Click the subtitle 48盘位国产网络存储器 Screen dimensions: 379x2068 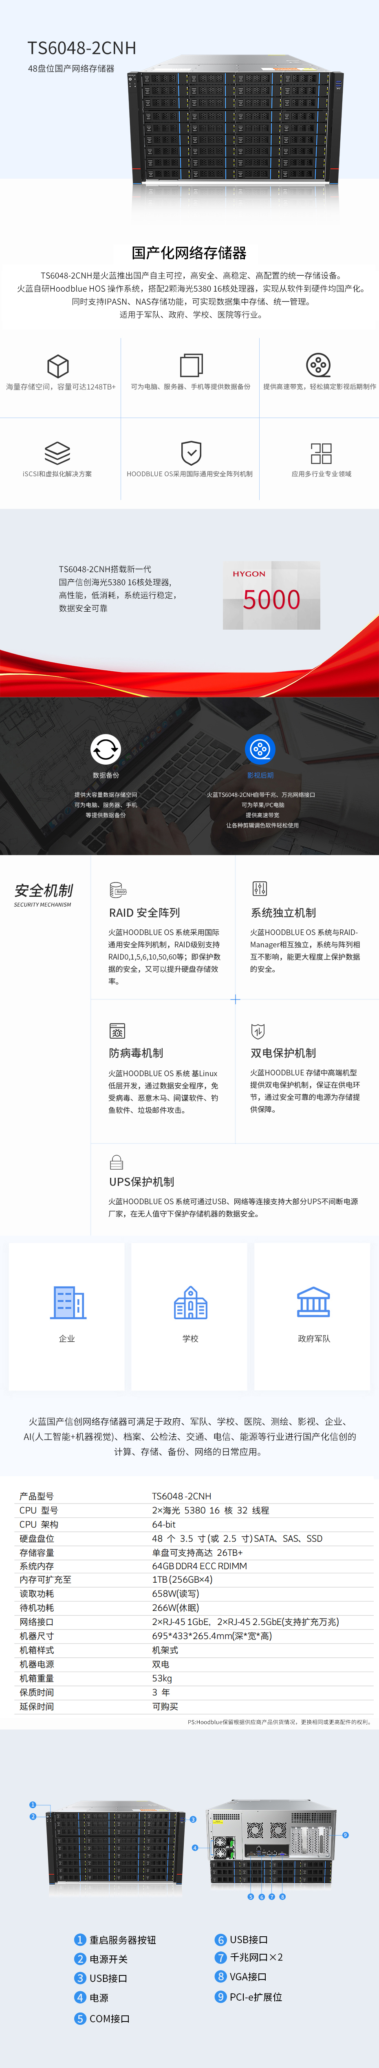coord(71,69)
